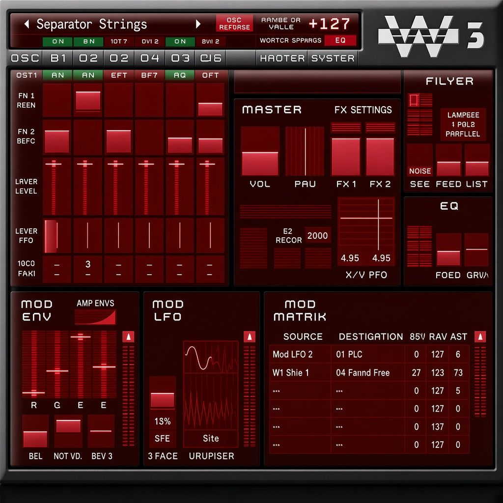Toggle the BVII 2 switch
The height and width of the screenshot is (503, 503).
point(210,41)
